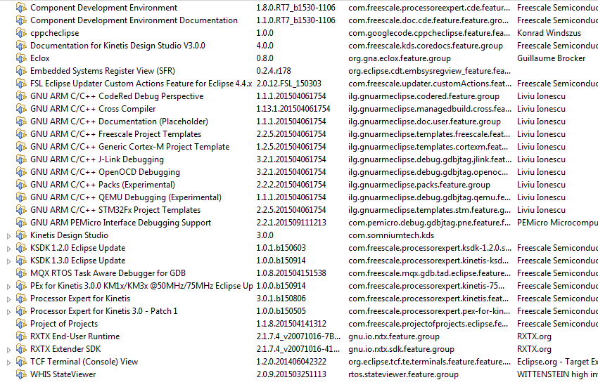Click the WITTENSTEIN provider cell
This screenshot has width=598, height=387.
558,374
